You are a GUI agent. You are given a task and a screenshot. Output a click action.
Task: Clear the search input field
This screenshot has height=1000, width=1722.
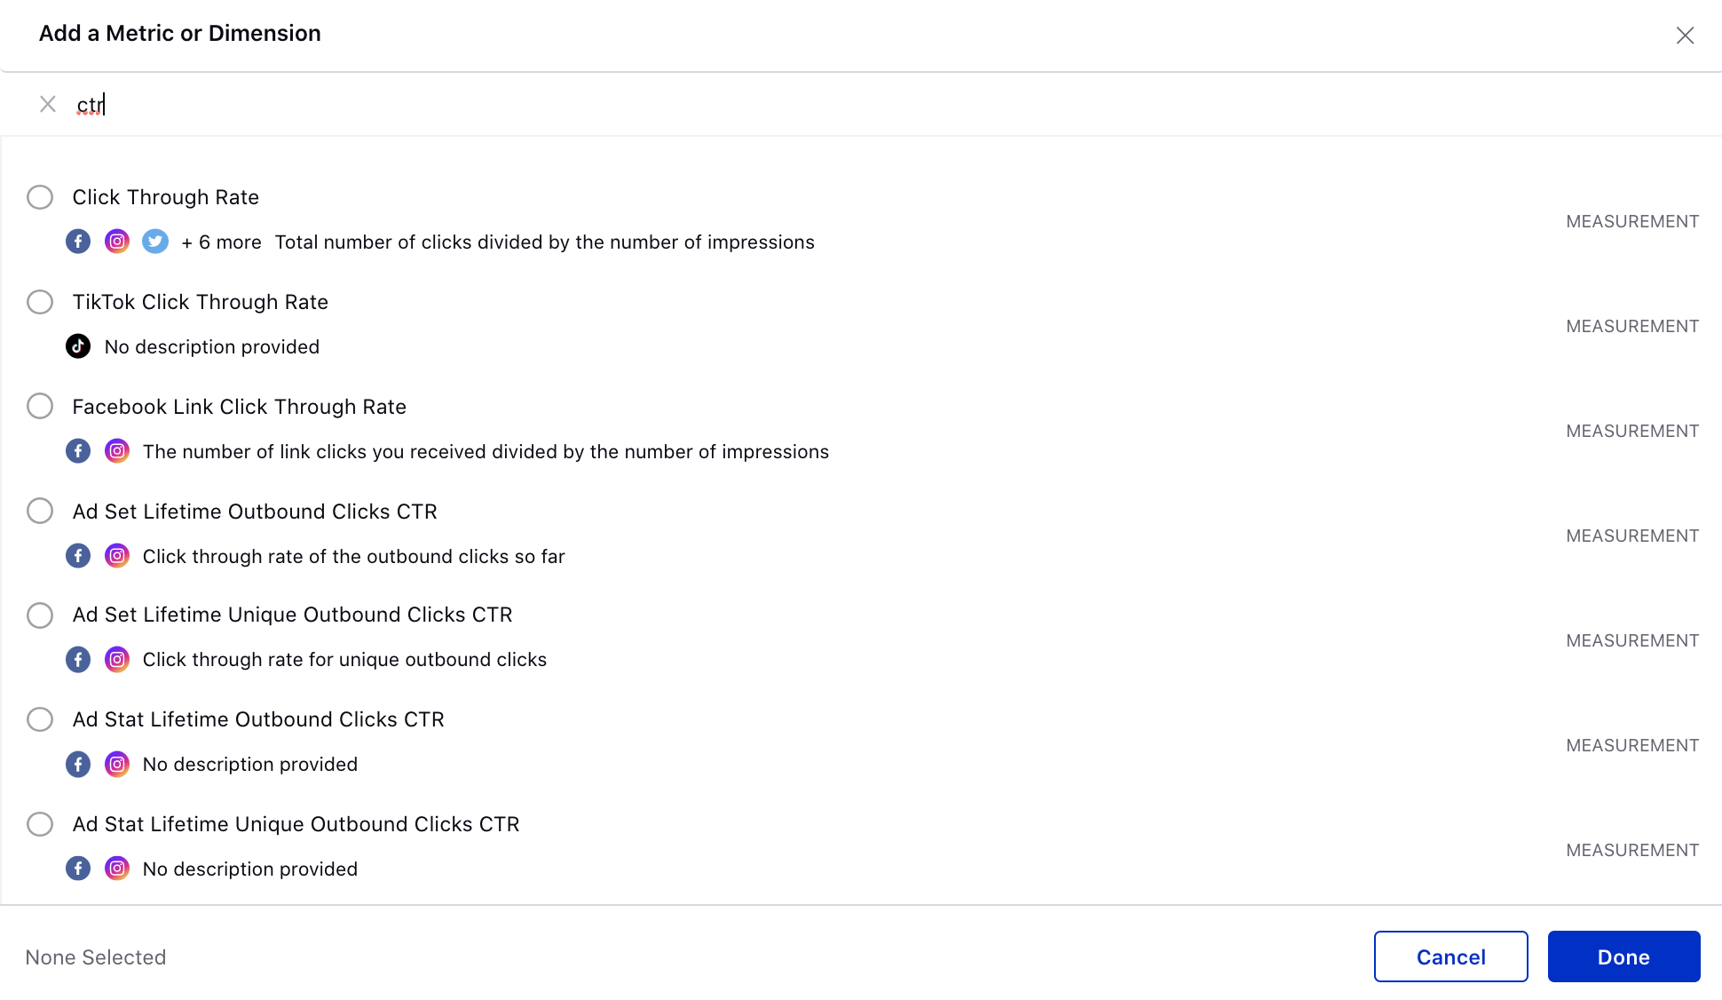(48, 105)
